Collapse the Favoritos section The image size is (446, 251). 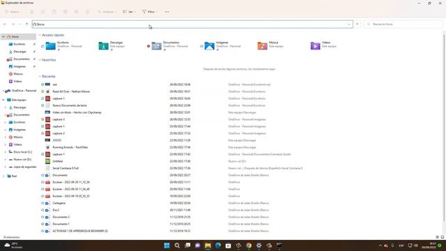tap(40, 60)
